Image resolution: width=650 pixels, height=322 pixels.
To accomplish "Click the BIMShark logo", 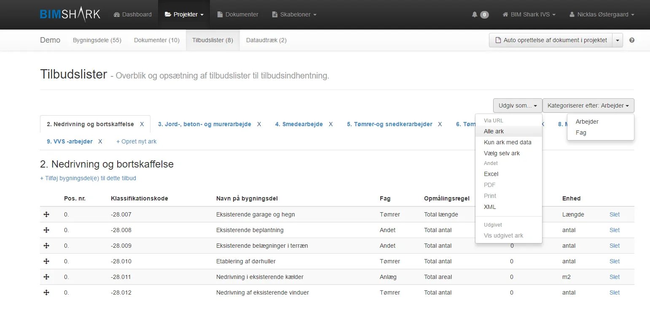I will (x=70, y=14).
